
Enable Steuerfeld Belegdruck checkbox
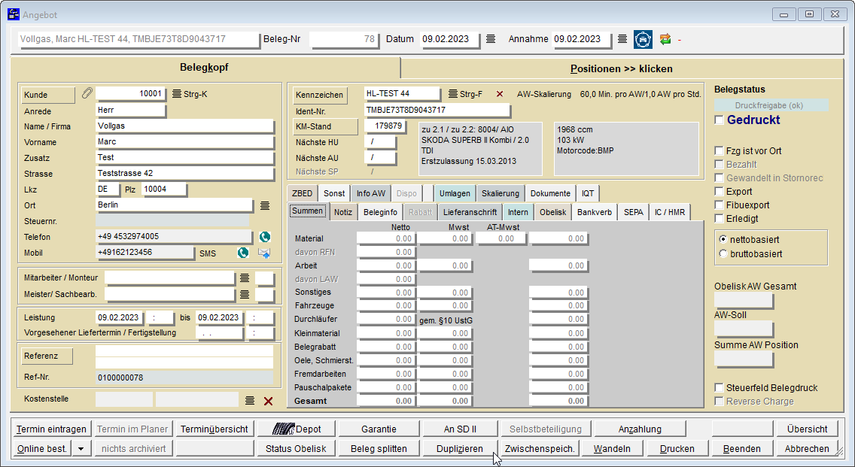[720, 387]
